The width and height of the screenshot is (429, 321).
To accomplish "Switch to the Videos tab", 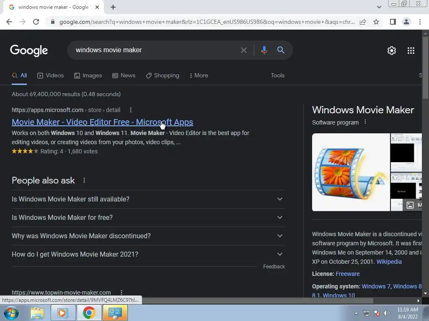I will click(51, 76).
